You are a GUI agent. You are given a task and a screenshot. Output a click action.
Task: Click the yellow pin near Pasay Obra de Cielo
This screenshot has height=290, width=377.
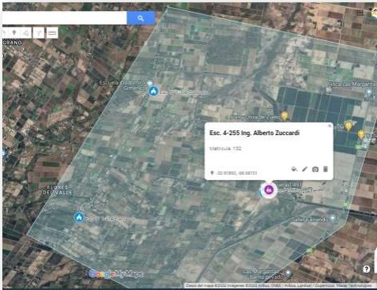285,115
